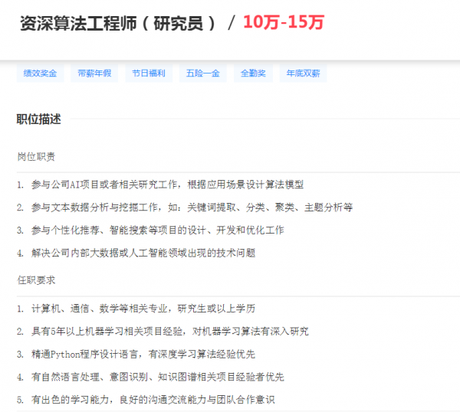Click the salary text 10万-15万
The image size is (460, 412).
click(x=283, y=22)
